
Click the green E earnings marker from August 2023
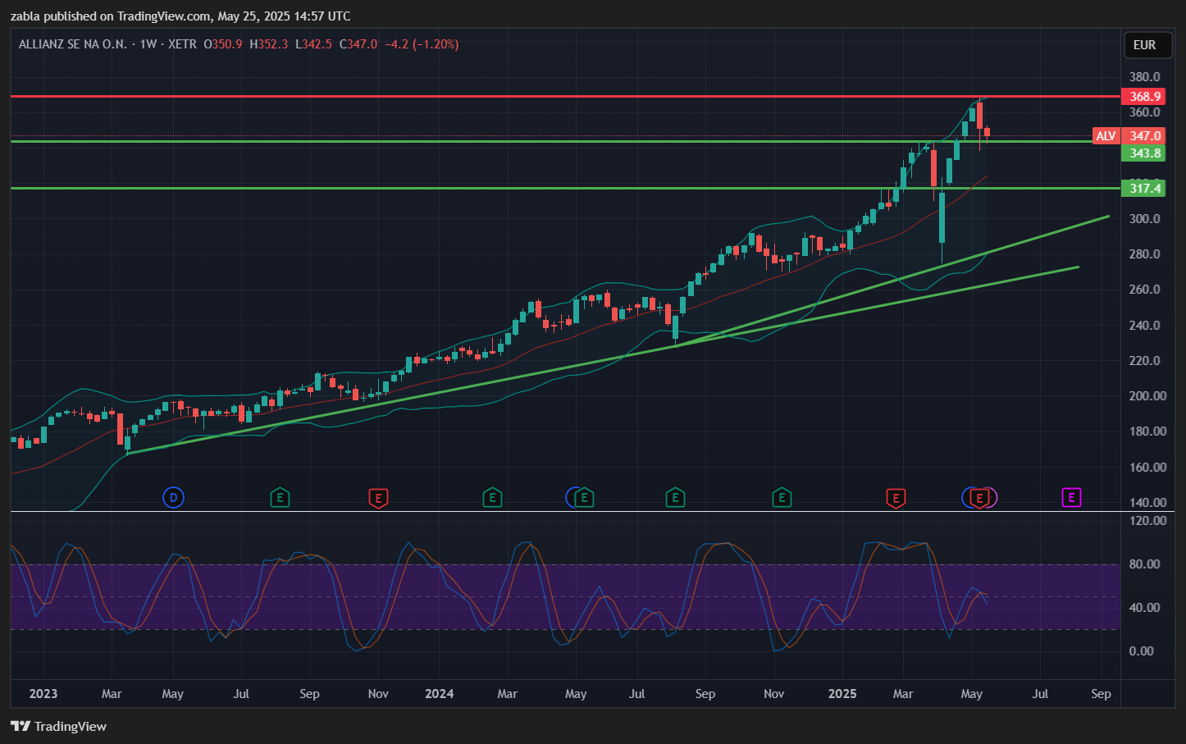point(280,497)
